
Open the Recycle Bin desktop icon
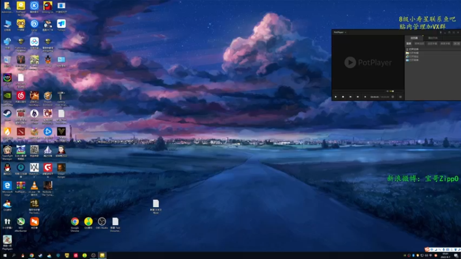point(7,61)
